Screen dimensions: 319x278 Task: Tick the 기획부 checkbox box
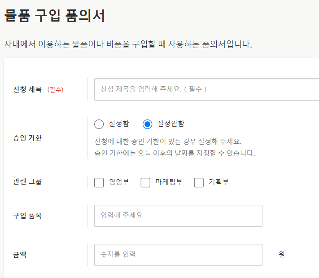point(199,182)
